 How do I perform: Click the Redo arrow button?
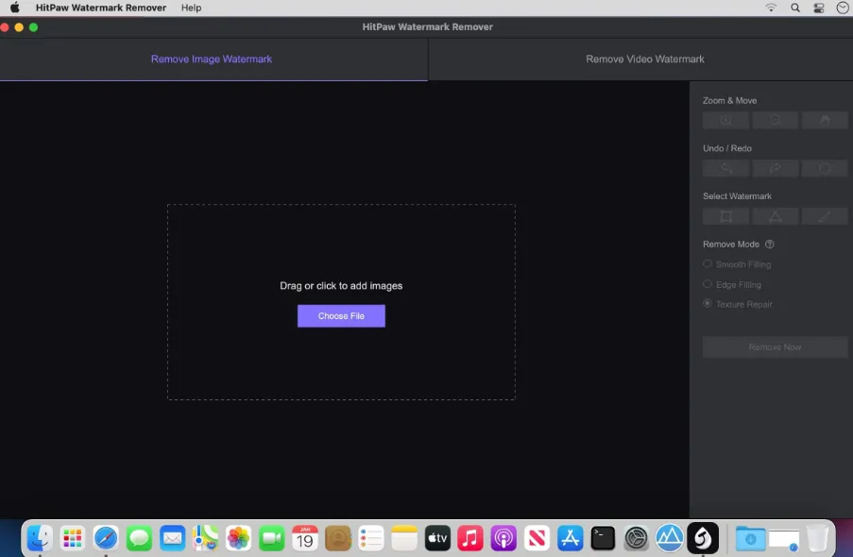click(x=776, y=168)
